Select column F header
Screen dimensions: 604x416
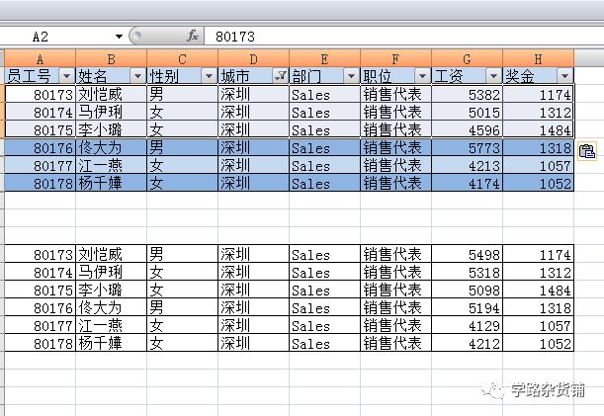coord(396,59)
